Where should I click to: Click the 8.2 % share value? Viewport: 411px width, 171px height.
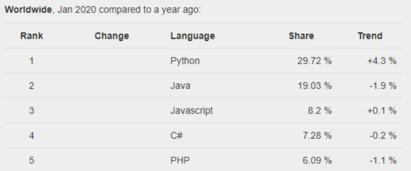click(320, 111)
